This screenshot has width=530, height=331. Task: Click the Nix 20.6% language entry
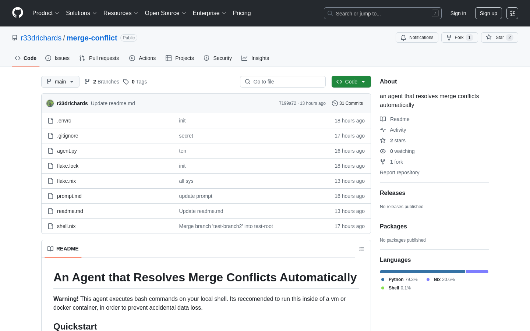click(441, 280)
